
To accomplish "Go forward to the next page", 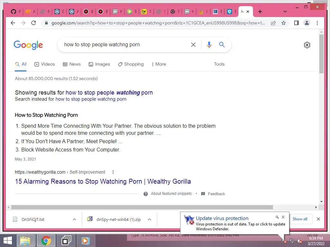I will pos(23,23).
